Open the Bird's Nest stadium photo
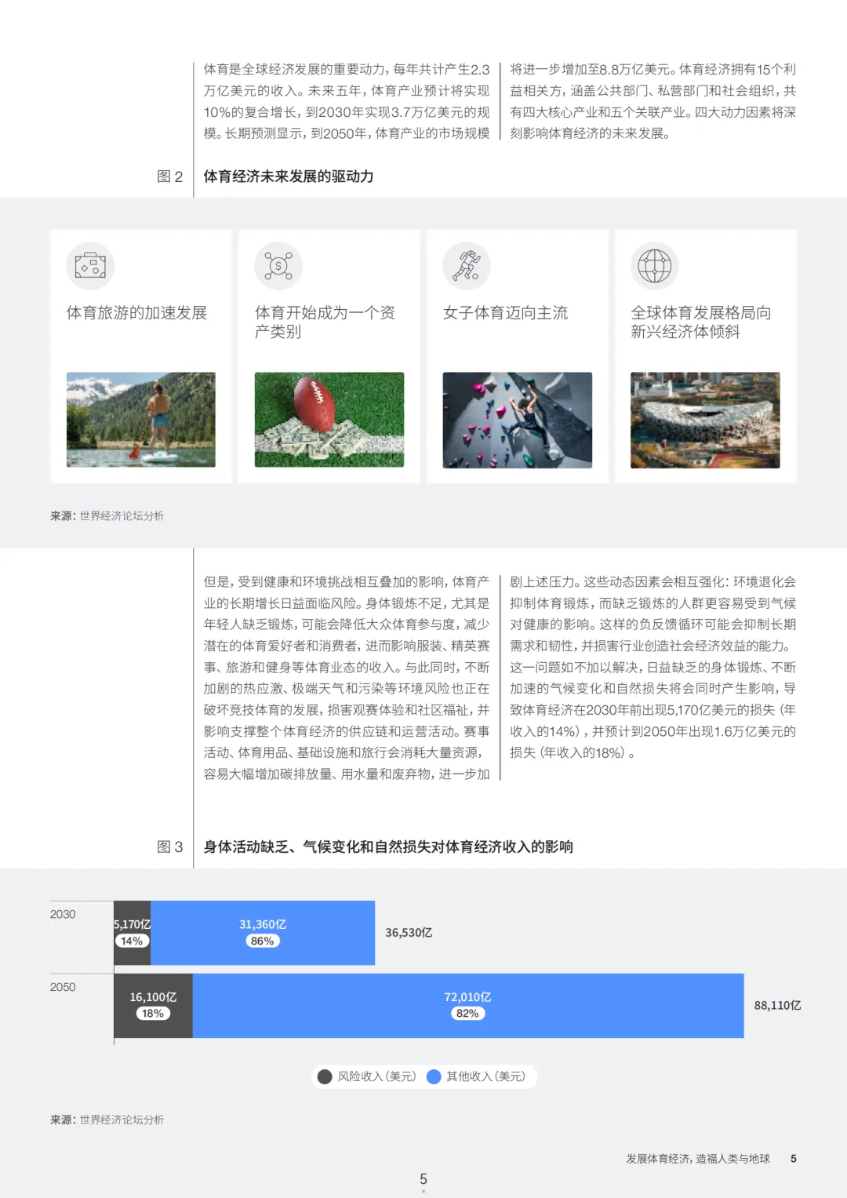This screenshot has width=847, height=1198. point(705,420)
